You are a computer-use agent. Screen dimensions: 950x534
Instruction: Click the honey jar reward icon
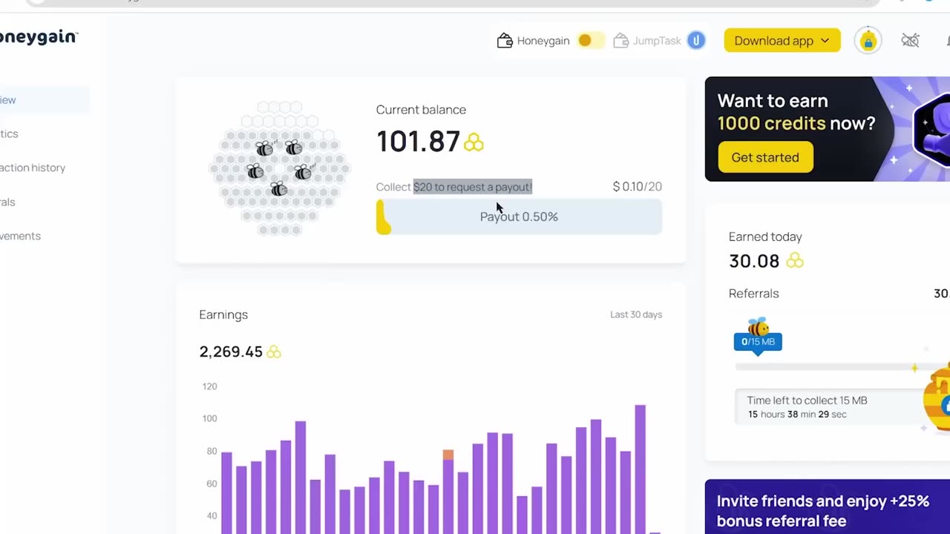(x=937, y=398)
